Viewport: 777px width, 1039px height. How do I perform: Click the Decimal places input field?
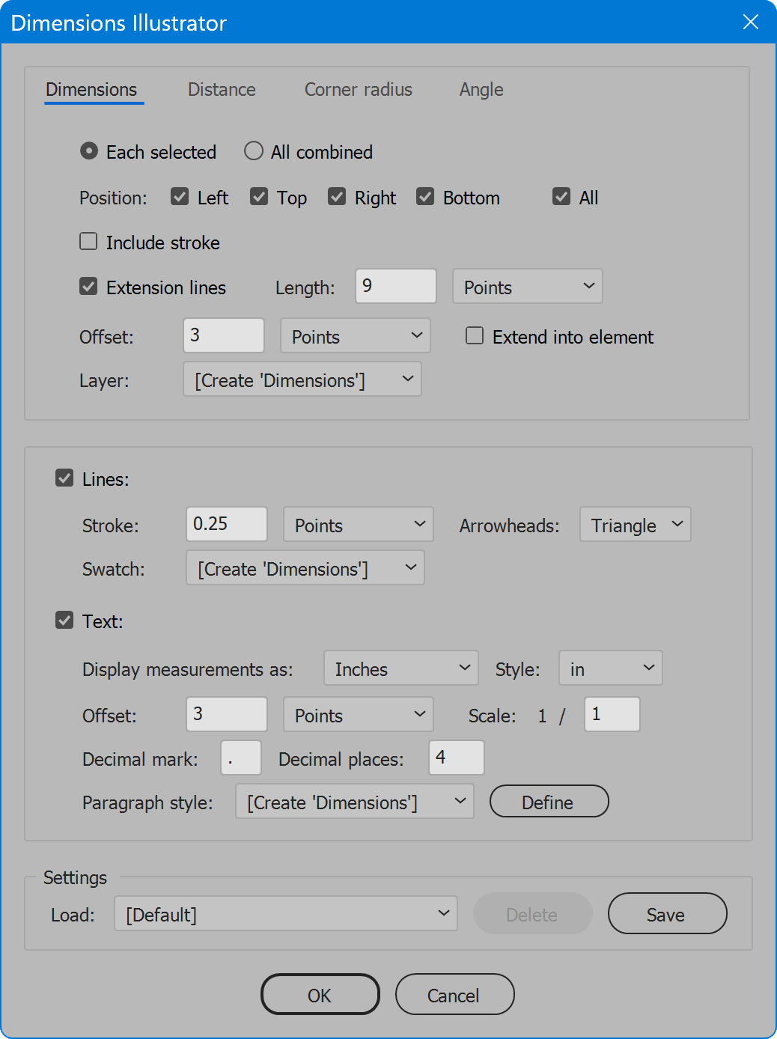(456, 758)
